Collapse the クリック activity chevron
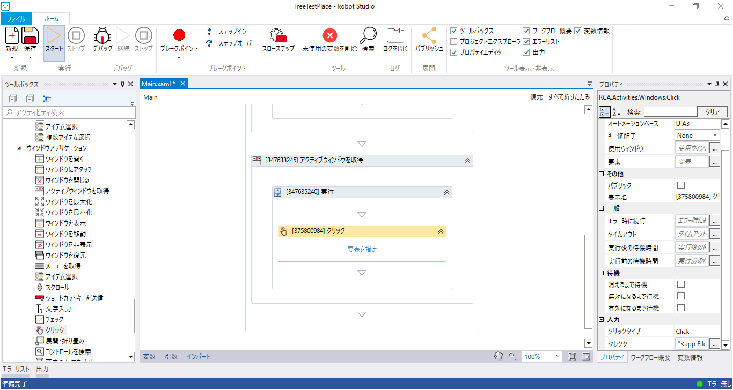This screenshot has width=733, height=390. [441, 231]
